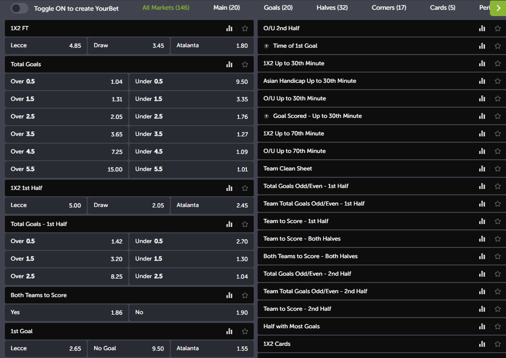506x358 pixels.
Task: Select Under 0.5 first half goals at 2.70
Action: point(191,242)
